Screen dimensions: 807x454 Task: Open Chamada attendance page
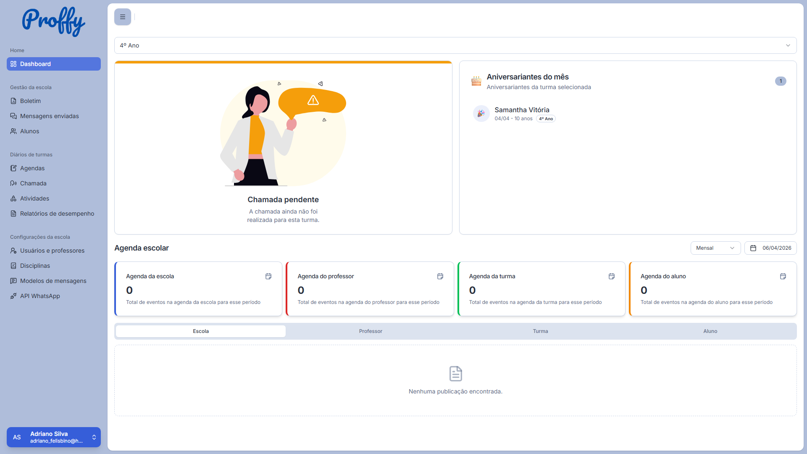[x=33, y=183]
